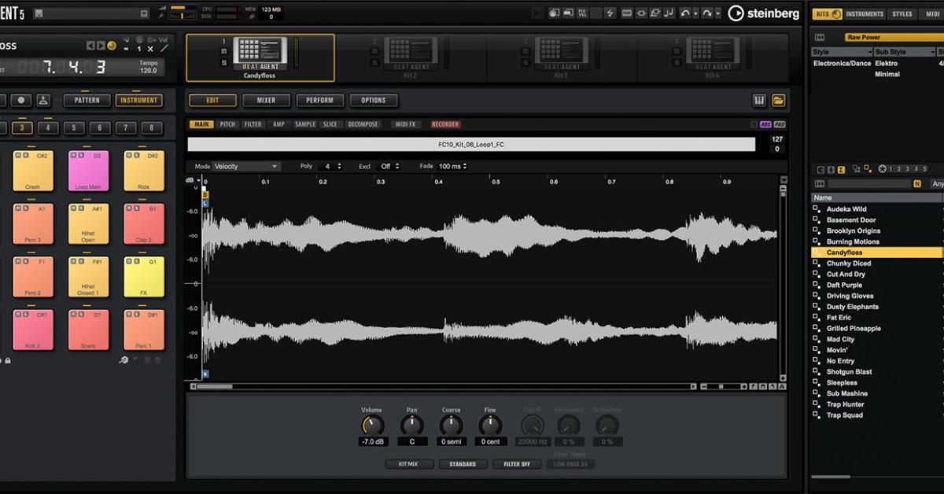Screen dimensions: 944x494
Task: Click the previous-browse (rewind) icon left of the search field
Action: point(820,182)
